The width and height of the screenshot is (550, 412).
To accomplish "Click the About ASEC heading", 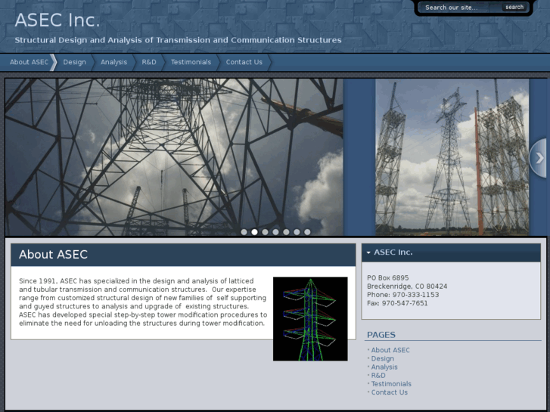I will pyautogui.click(x=53, y=255).
